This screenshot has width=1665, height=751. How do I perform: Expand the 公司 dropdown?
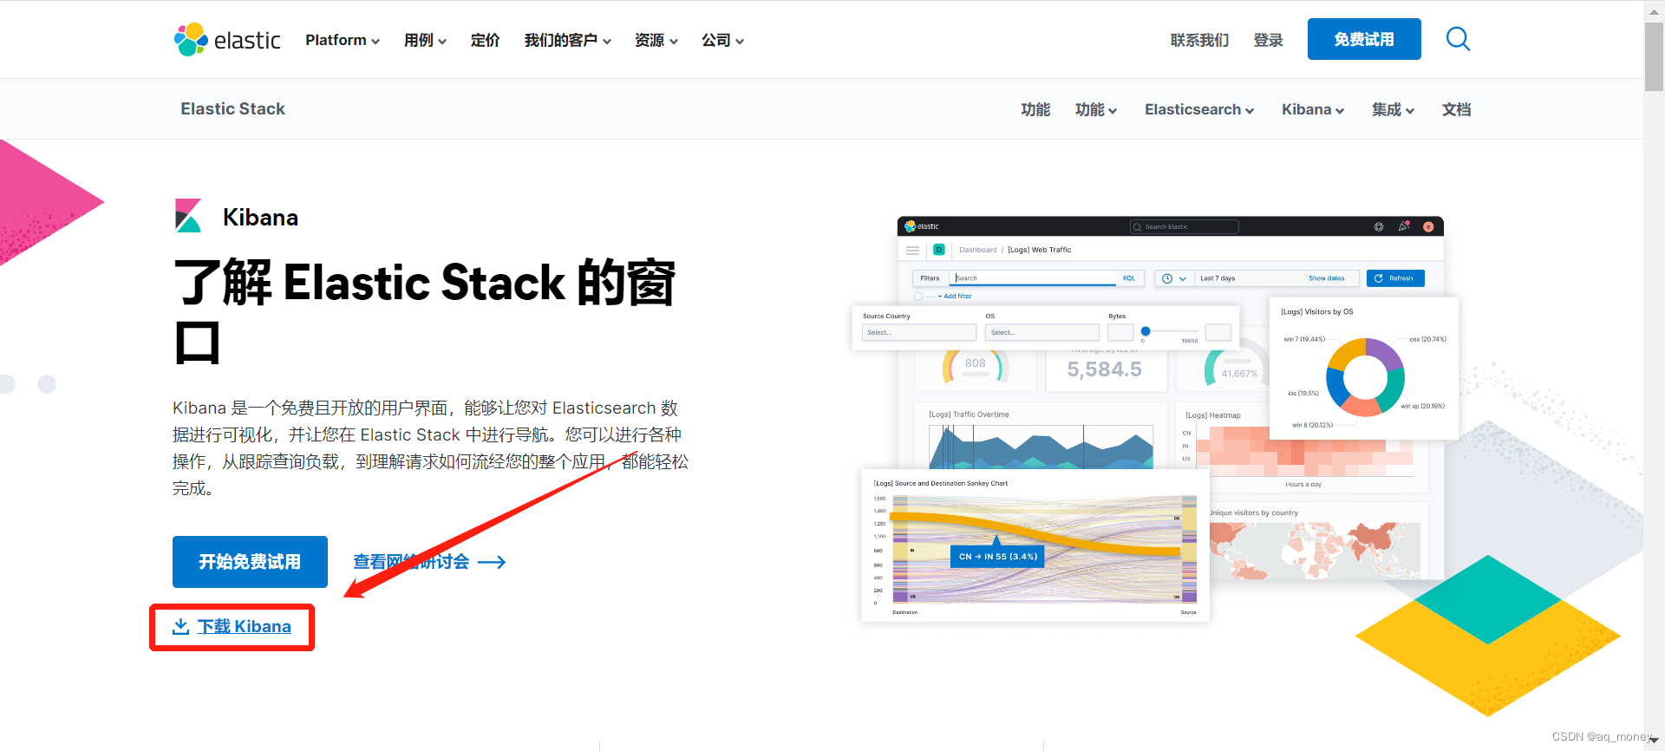pyautogui.click(x=722, y=40)
